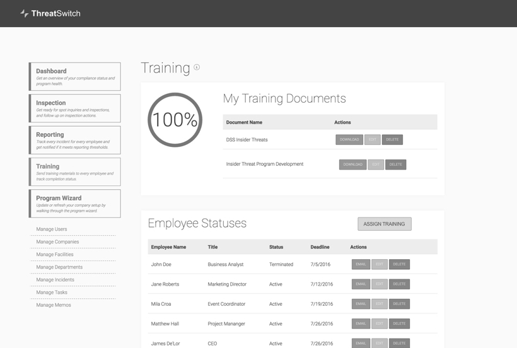Screen dimensions: 517x348
Task: Open the Manage Facilities link
Action: click(55, 255)
